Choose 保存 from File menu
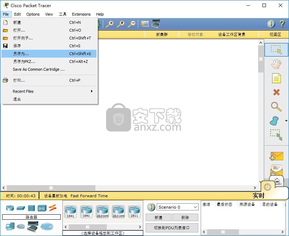Image resolution: width=289 pixels, height=236 pixels. (x=49, y=46)
